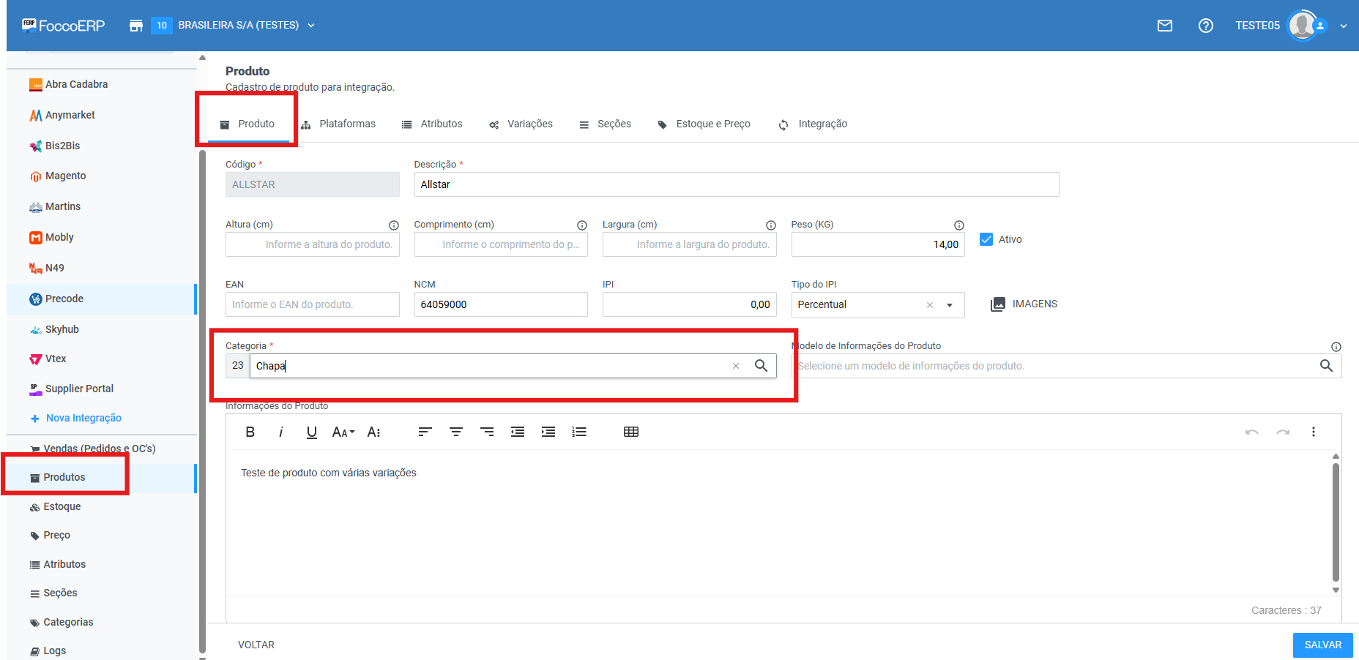The image size is (1359, 660).
Task: Open the Estoque e Preço tab
Action: (x=704, y=124)
